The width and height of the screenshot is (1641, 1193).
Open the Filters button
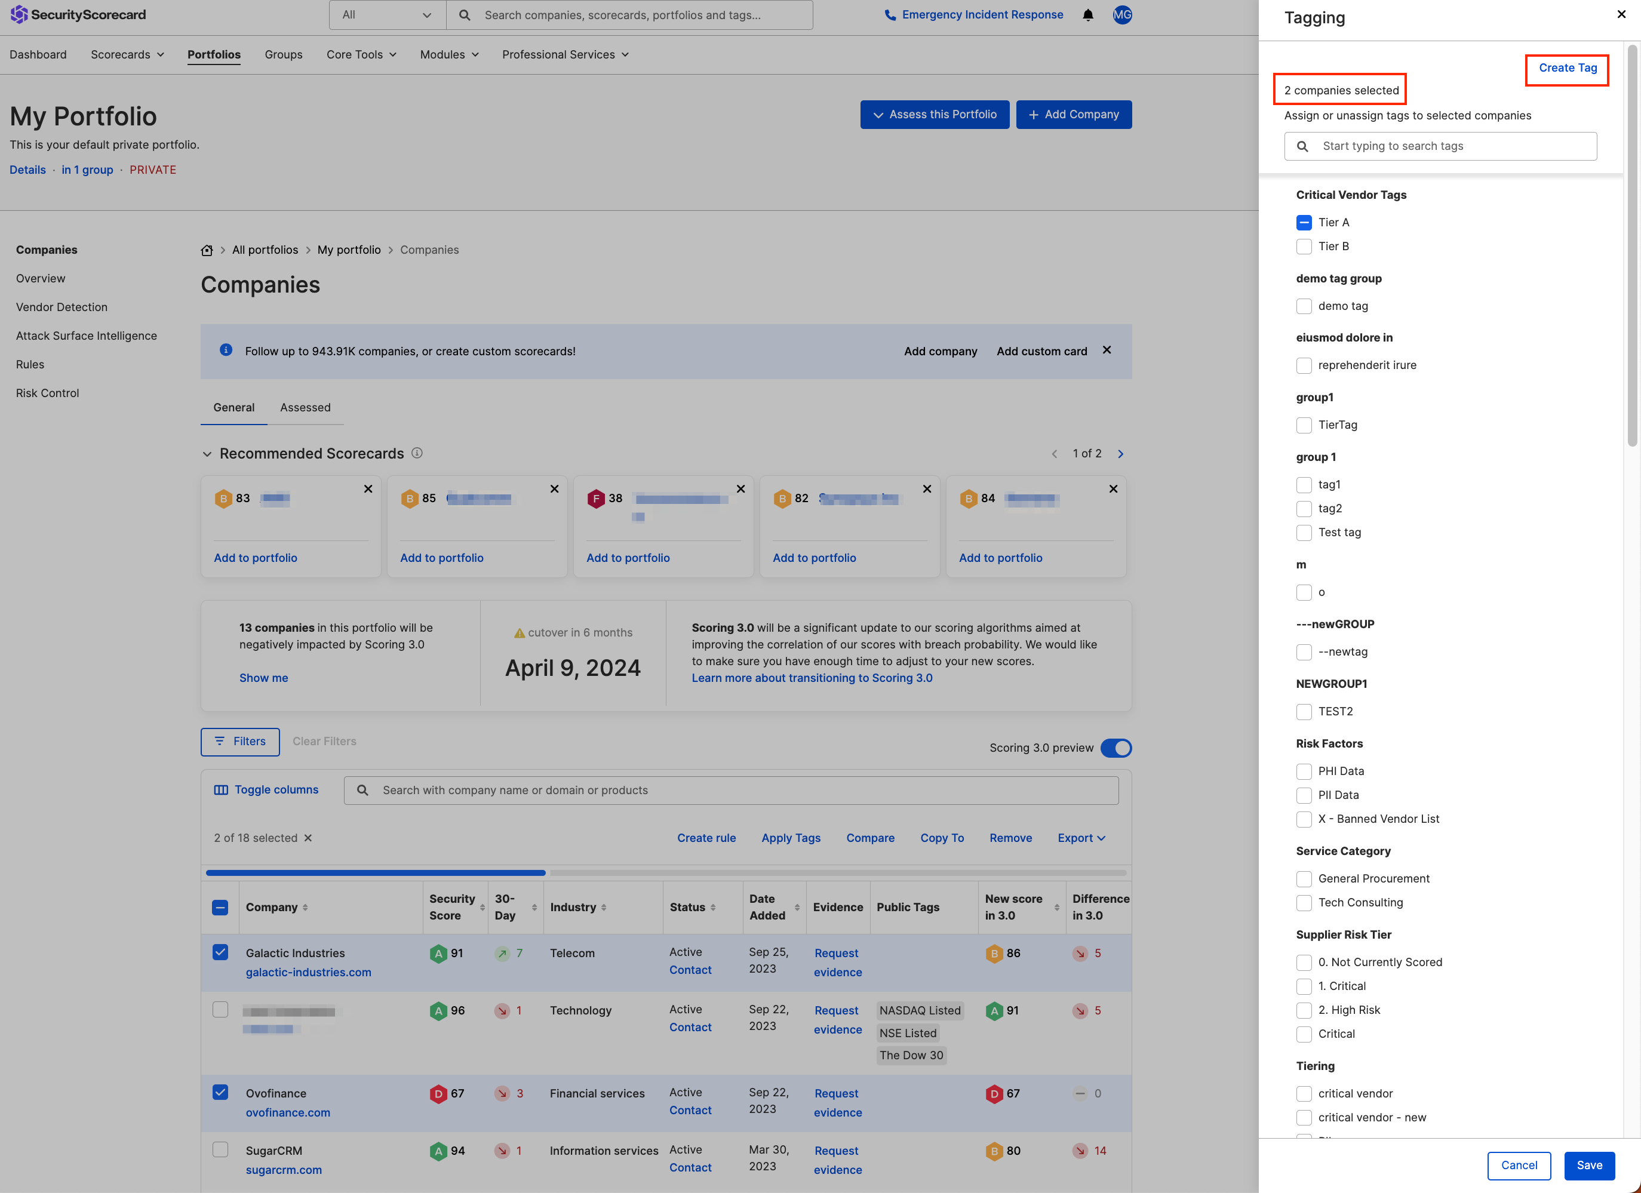[240, 742]
